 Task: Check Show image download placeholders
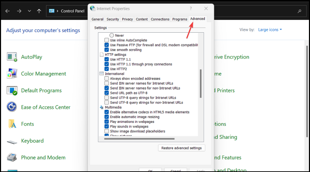[x=106, y=131]
